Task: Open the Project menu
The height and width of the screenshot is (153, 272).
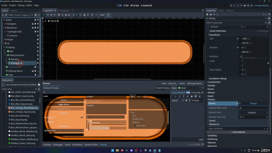Action: click(x=12, y=6)
